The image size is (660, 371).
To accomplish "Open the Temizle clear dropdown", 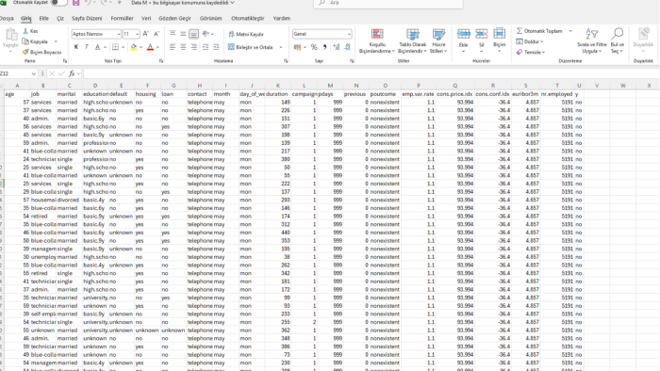I will coord(531,52).
